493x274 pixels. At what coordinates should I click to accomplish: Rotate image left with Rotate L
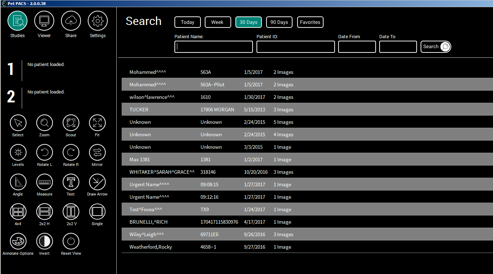[x=45, y=153]
